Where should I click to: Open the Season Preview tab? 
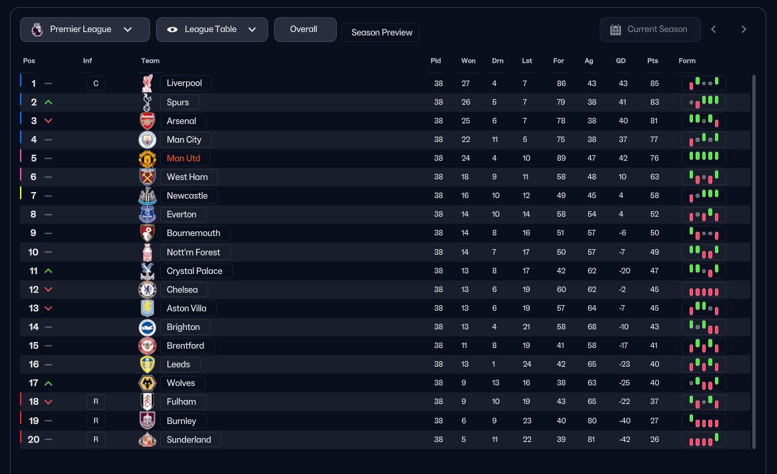pos(380,33)
